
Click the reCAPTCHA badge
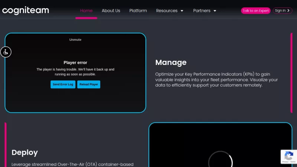(x=289, y=157)
